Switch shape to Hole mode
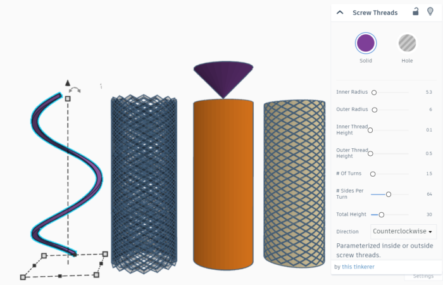443x285 pixels. point(407,43)
